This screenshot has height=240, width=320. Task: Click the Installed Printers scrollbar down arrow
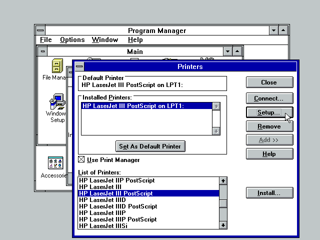pyautogui.click(x=216, y=131)
